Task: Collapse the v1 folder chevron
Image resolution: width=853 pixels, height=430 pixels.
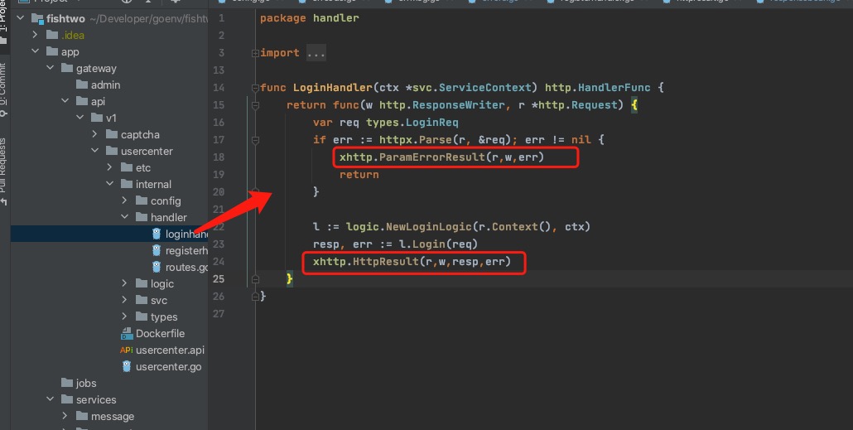Action: click(x=80, y=118)
